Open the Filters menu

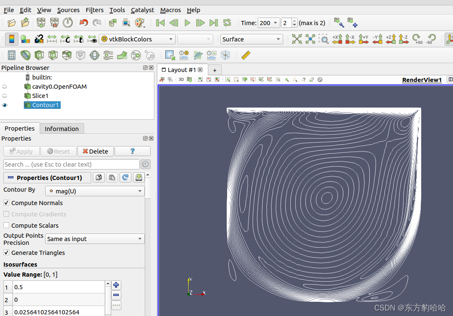[x=95, y=10]
